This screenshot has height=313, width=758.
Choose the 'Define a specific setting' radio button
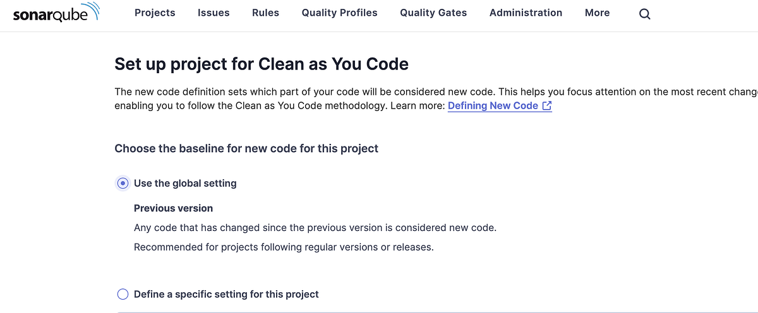(123, 294)
